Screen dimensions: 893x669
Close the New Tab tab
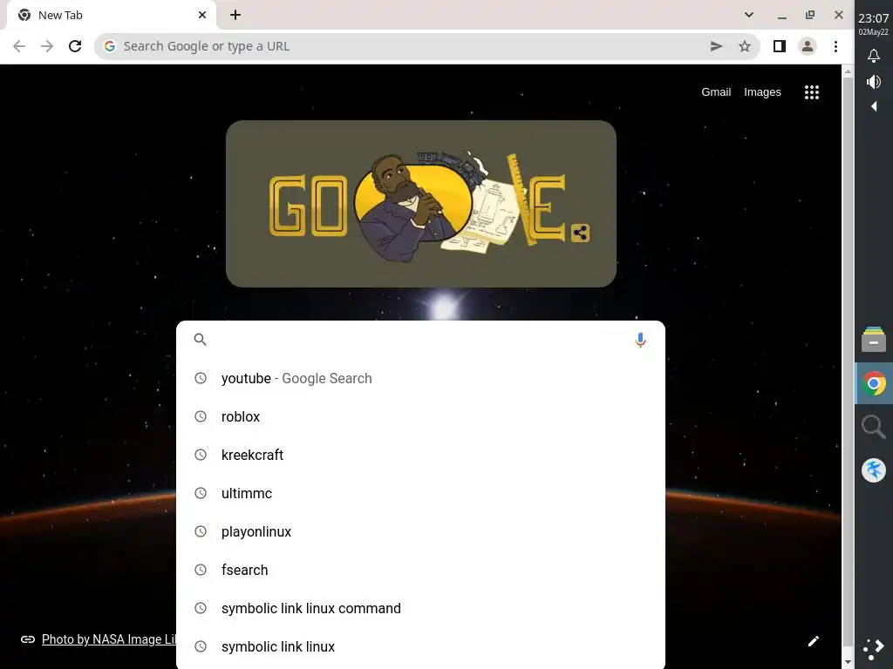pos(202,16)
